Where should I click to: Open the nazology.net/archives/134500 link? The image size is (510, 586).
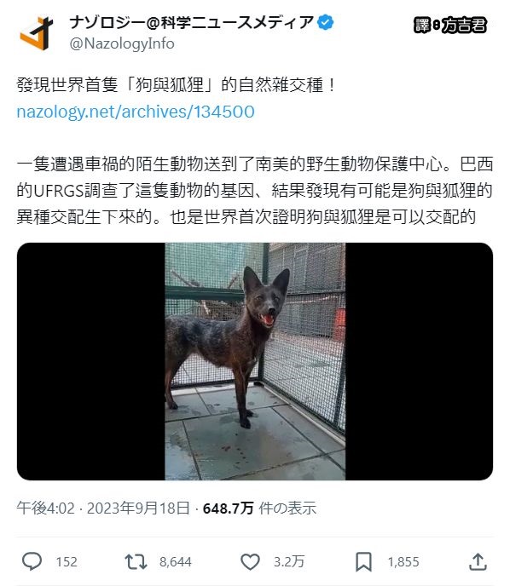point(136,112)
